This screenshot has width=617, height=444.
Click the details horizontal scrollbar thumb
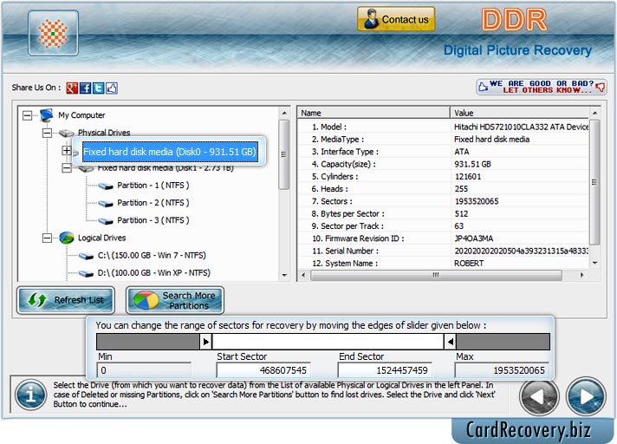436,275
